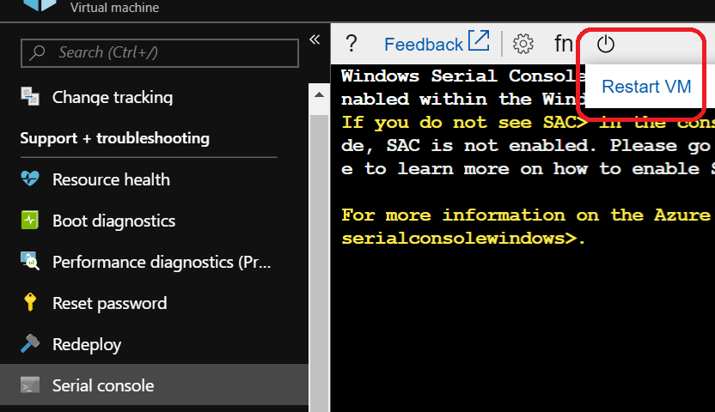Click the Feedback external link icon

pos(478,42)
